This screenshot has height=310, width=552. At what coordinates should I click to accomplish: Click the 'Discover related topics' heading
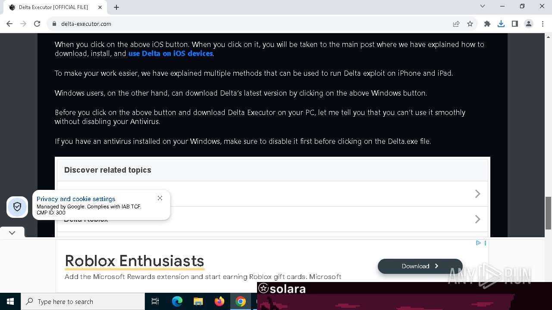(108, 170)
